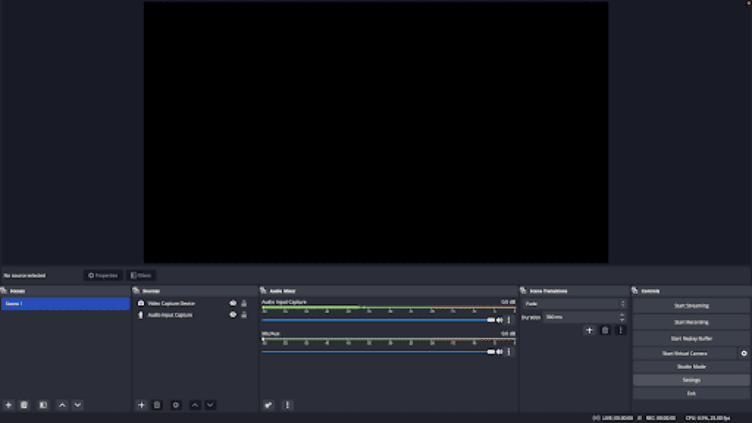Screen dimensions: 752x423
Task: Open Settings from Controls panel
Action: click(x=691, y=380)
